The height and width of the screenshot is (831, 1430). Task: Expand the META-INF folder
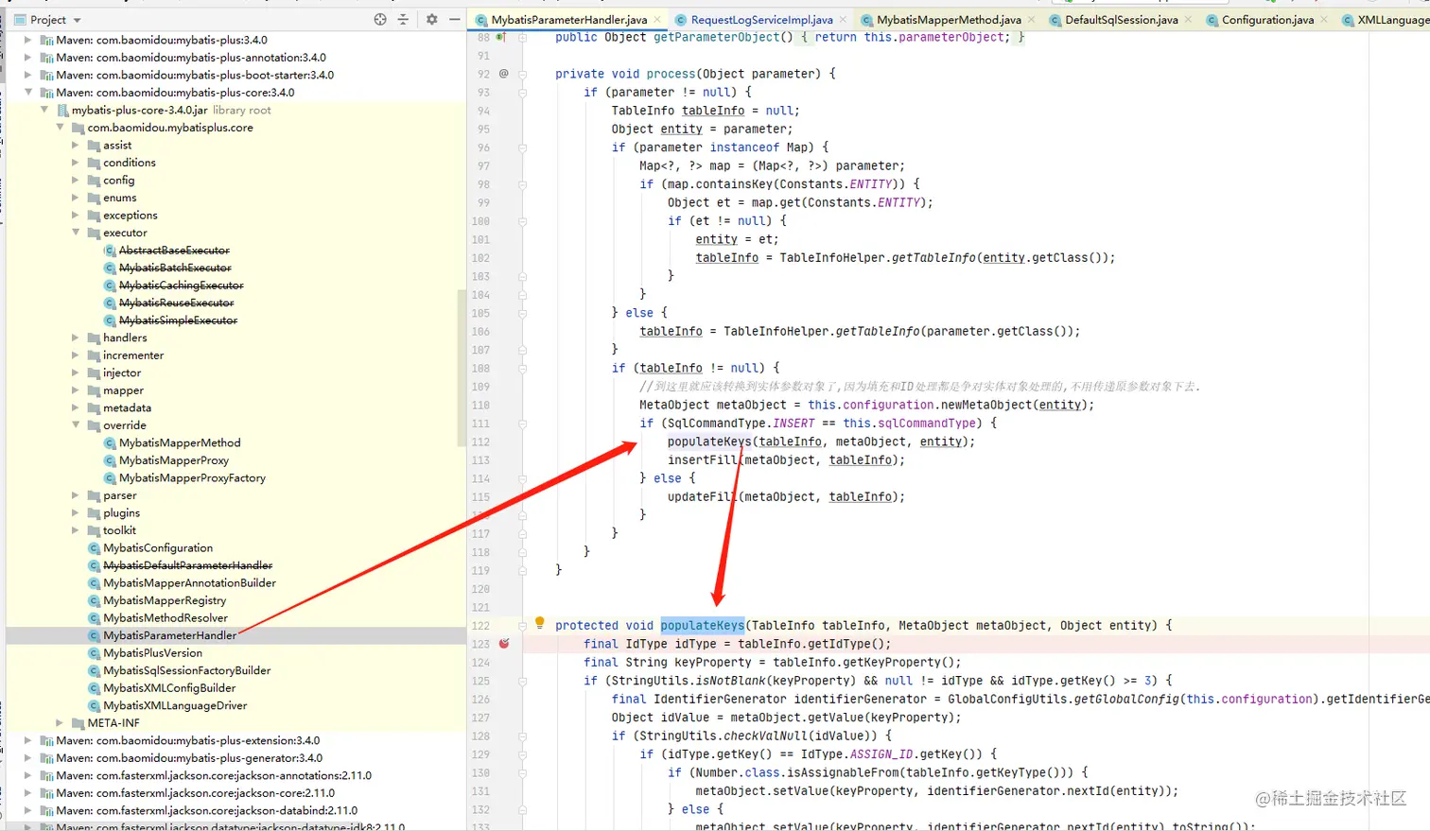[60, 723]
